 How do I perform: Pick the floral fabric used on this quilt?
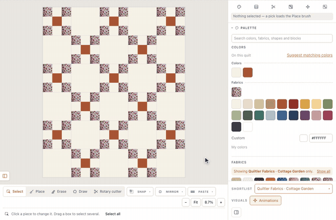[236, 92]
